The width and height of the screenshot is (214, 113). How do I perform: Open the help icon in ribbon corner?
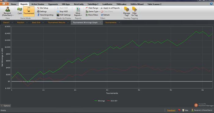[211, 4]
